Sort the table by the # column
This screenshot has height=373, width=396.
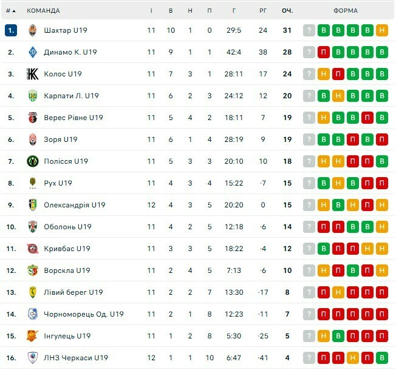11,11
